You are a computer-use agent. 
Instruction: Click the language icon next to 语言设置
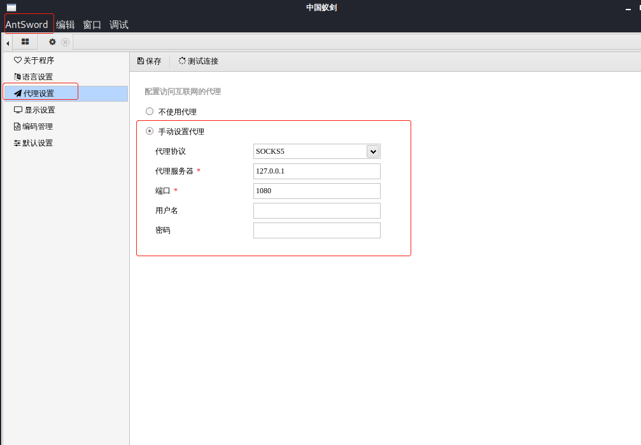tap(17, 77)
